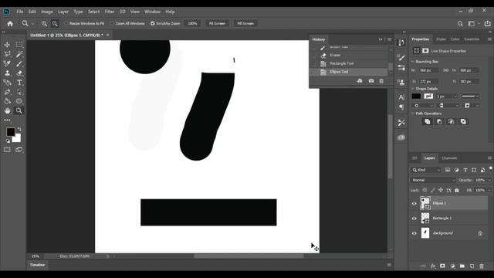Collapse the Path Operations section

click(x=412, y=114)
